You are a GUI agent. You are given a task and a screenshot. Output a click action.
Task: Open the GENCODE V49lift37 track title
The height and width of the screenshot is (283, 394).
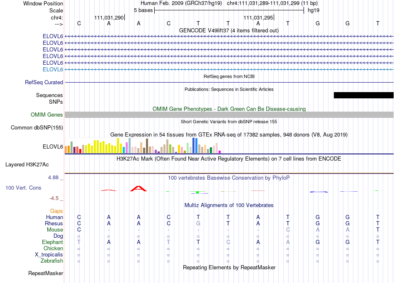pyautogui.click(x=229, y=30)
